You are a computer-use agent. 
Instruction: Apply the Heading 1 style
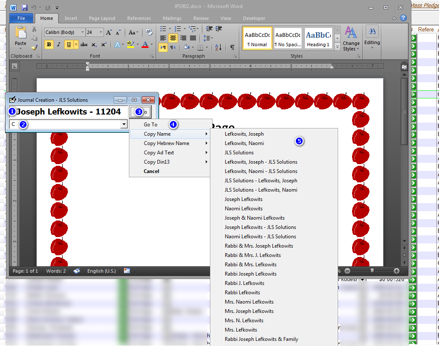[x=319, y=38]
